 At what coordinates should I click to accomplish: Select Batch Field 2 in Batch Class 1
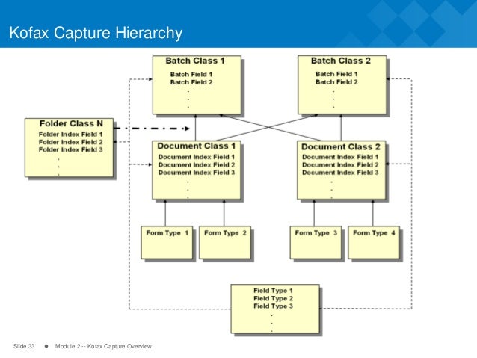click(191, 82)
